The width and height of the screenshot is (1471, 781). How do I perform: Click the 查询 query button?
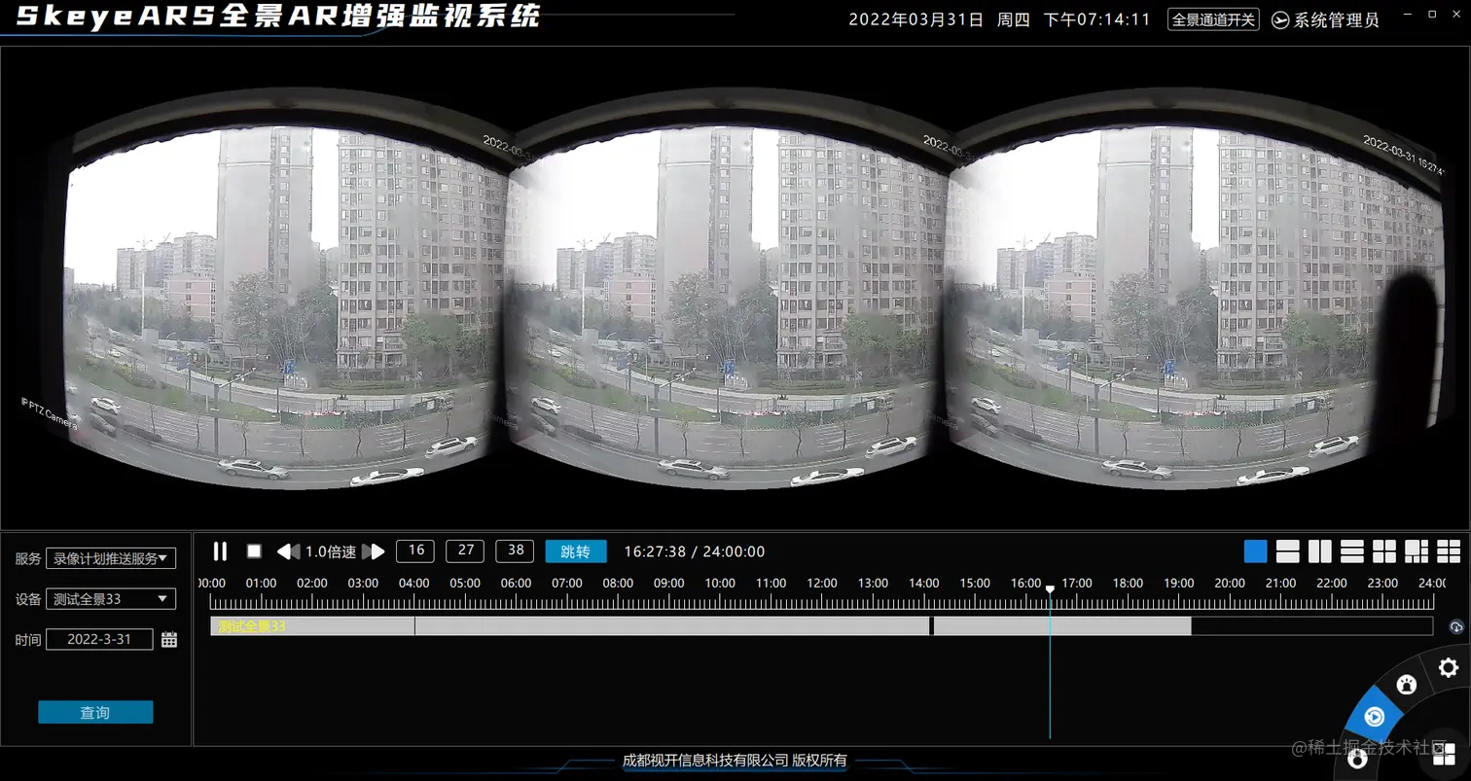tap(95, 712)
